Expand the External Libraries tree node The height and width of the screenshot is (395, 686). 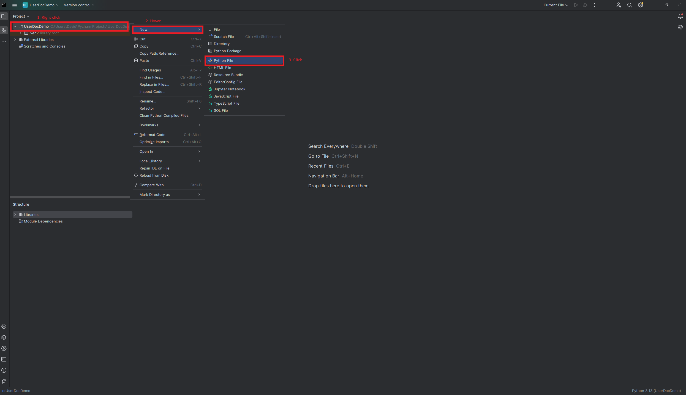point(15,40)
